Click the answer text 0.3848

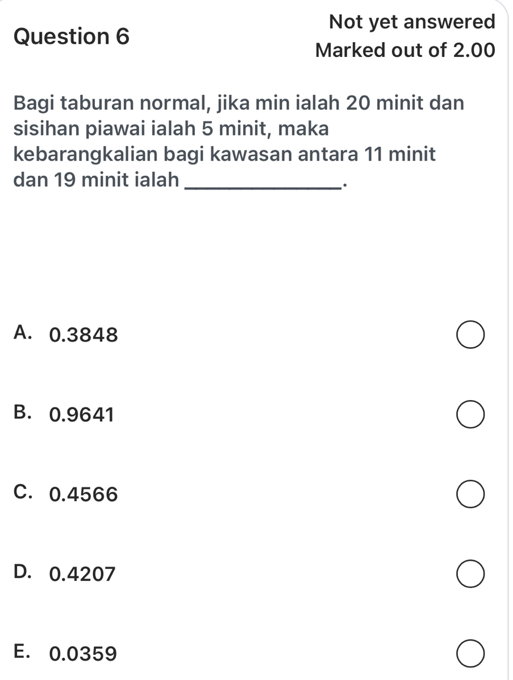84,335
